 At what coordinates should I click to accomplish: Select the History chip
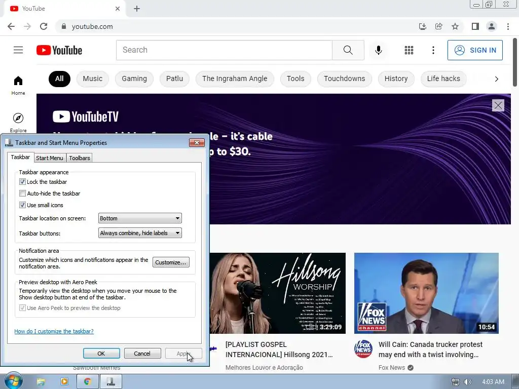click(x=396, y=79)
